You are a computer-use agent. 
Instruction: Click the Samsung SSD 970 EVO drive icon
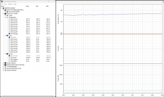click(x=5, y=69)
